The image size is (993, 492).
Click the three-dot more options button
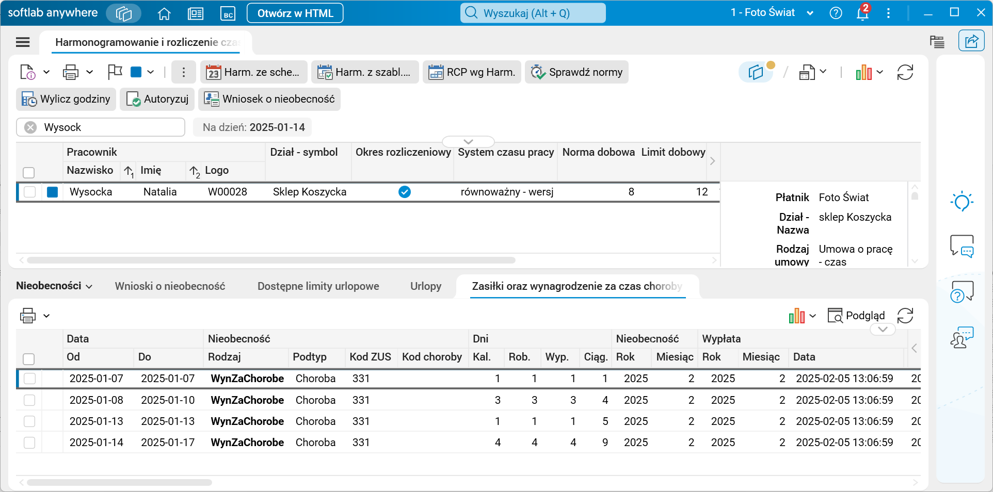183,73
